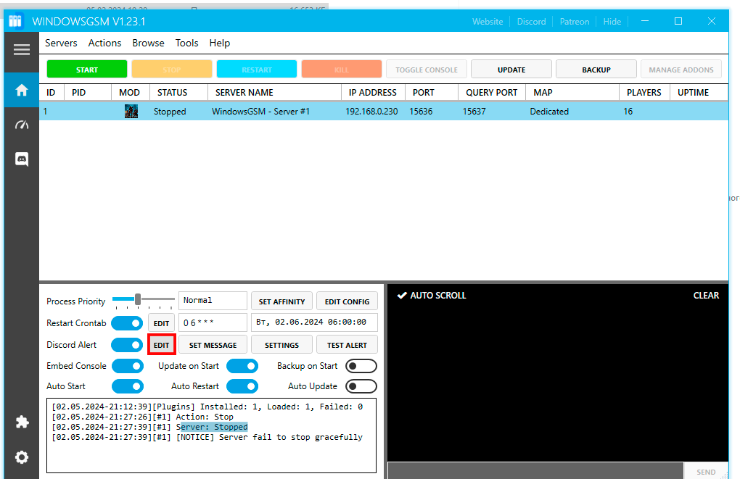This screenshot has height=479, width=740.
Task: Click the 'Server fail to stop gracefully' log line
Action: 207,437
